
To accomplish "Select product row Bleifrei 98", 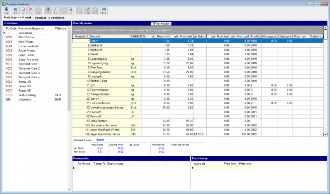I will tap(198, 45).
